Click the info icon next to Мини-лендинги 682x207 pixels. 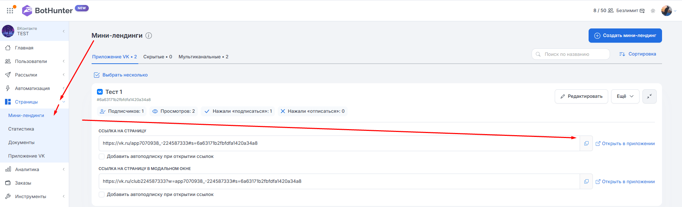149,36
